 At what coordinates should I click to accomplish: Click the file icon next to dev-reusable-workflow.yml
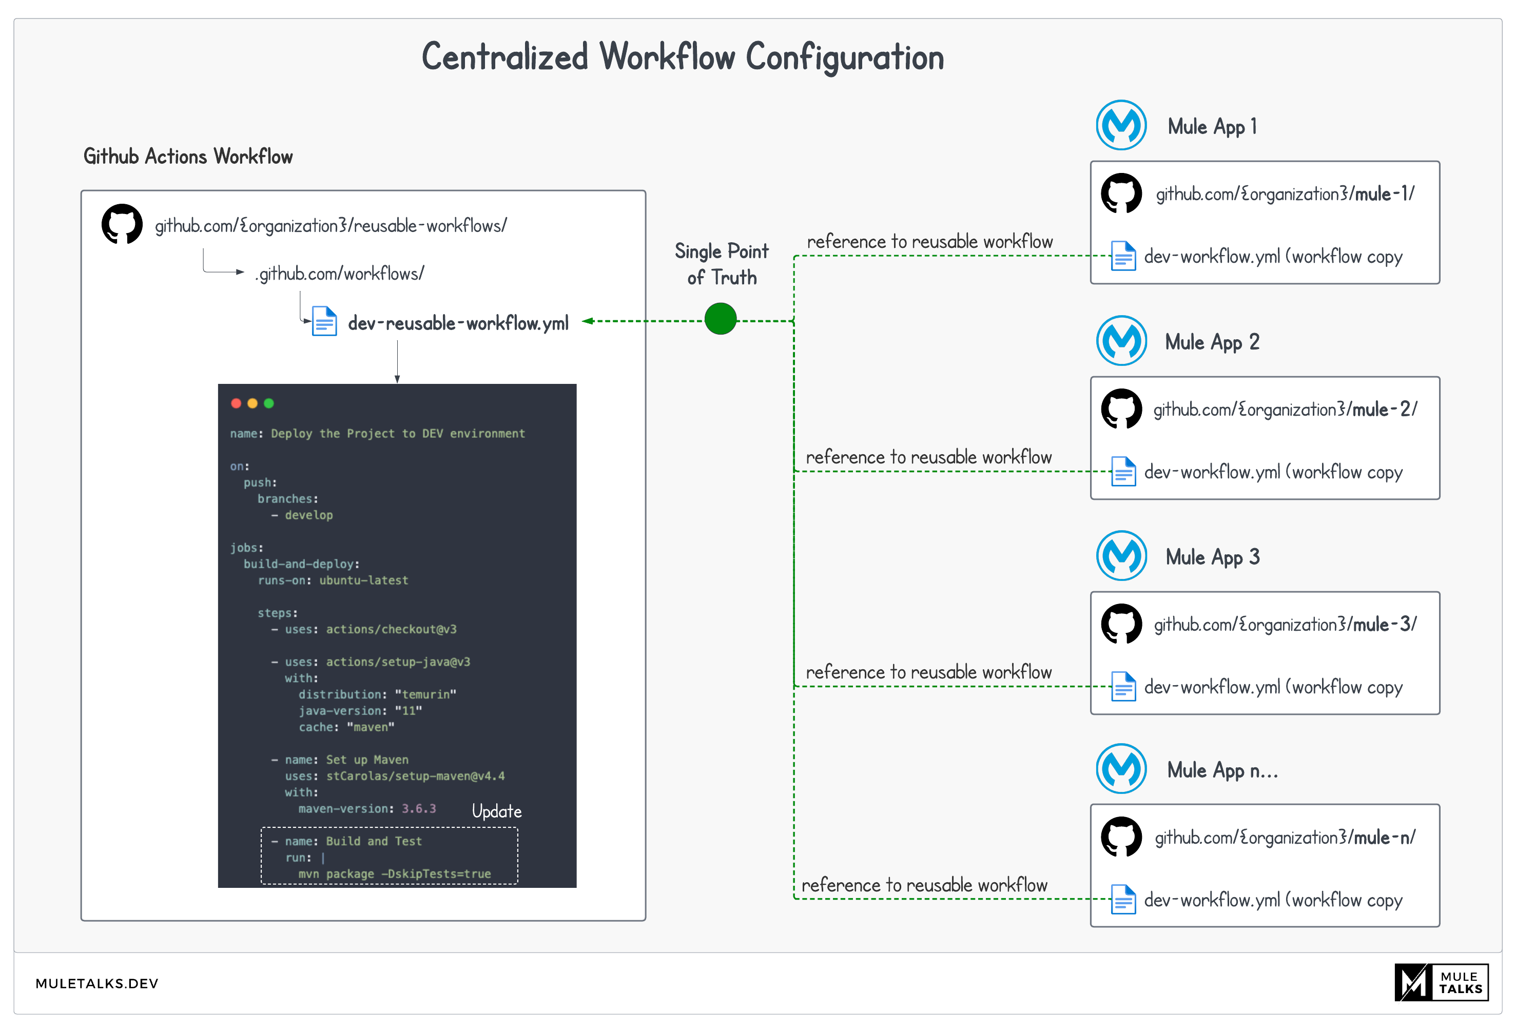(x=324, y=321)
